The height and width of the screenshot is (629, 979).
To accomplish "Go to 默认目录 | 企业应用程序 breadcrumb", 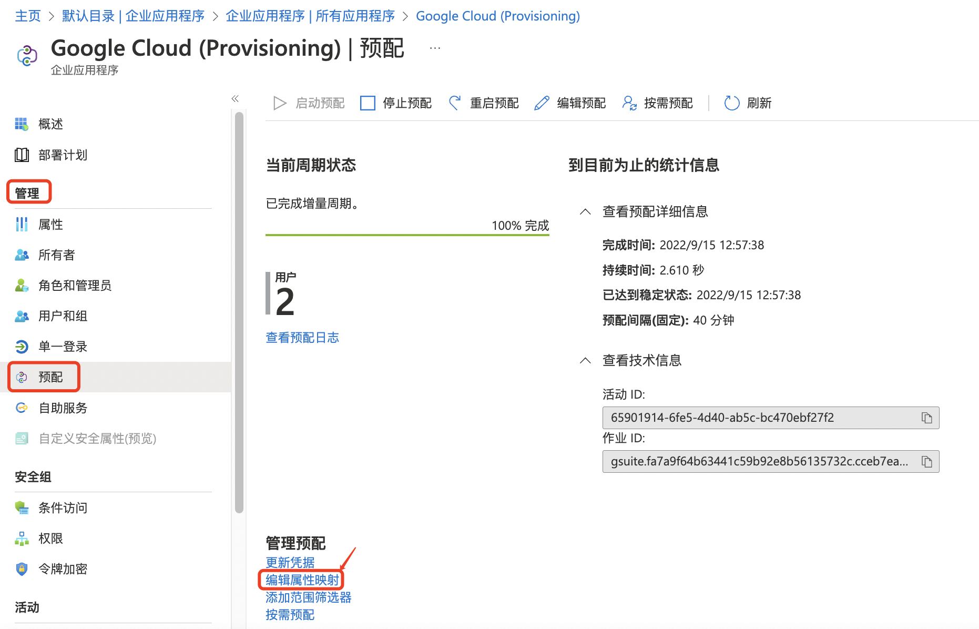I will (133, 16).
